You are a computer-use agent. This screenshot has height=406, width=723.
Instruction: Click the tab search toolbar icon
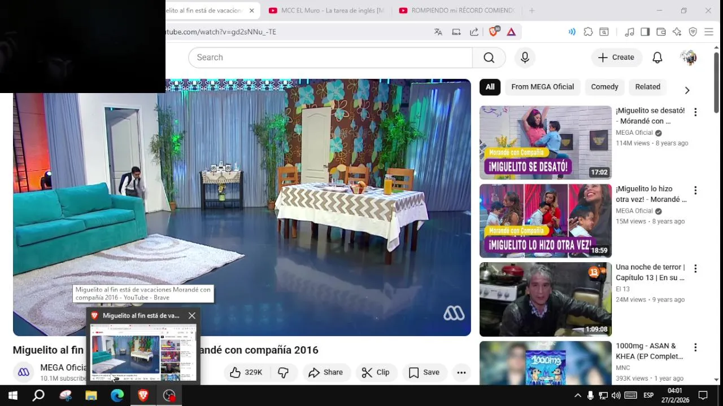pyautogui.click(x=604, y=32)
